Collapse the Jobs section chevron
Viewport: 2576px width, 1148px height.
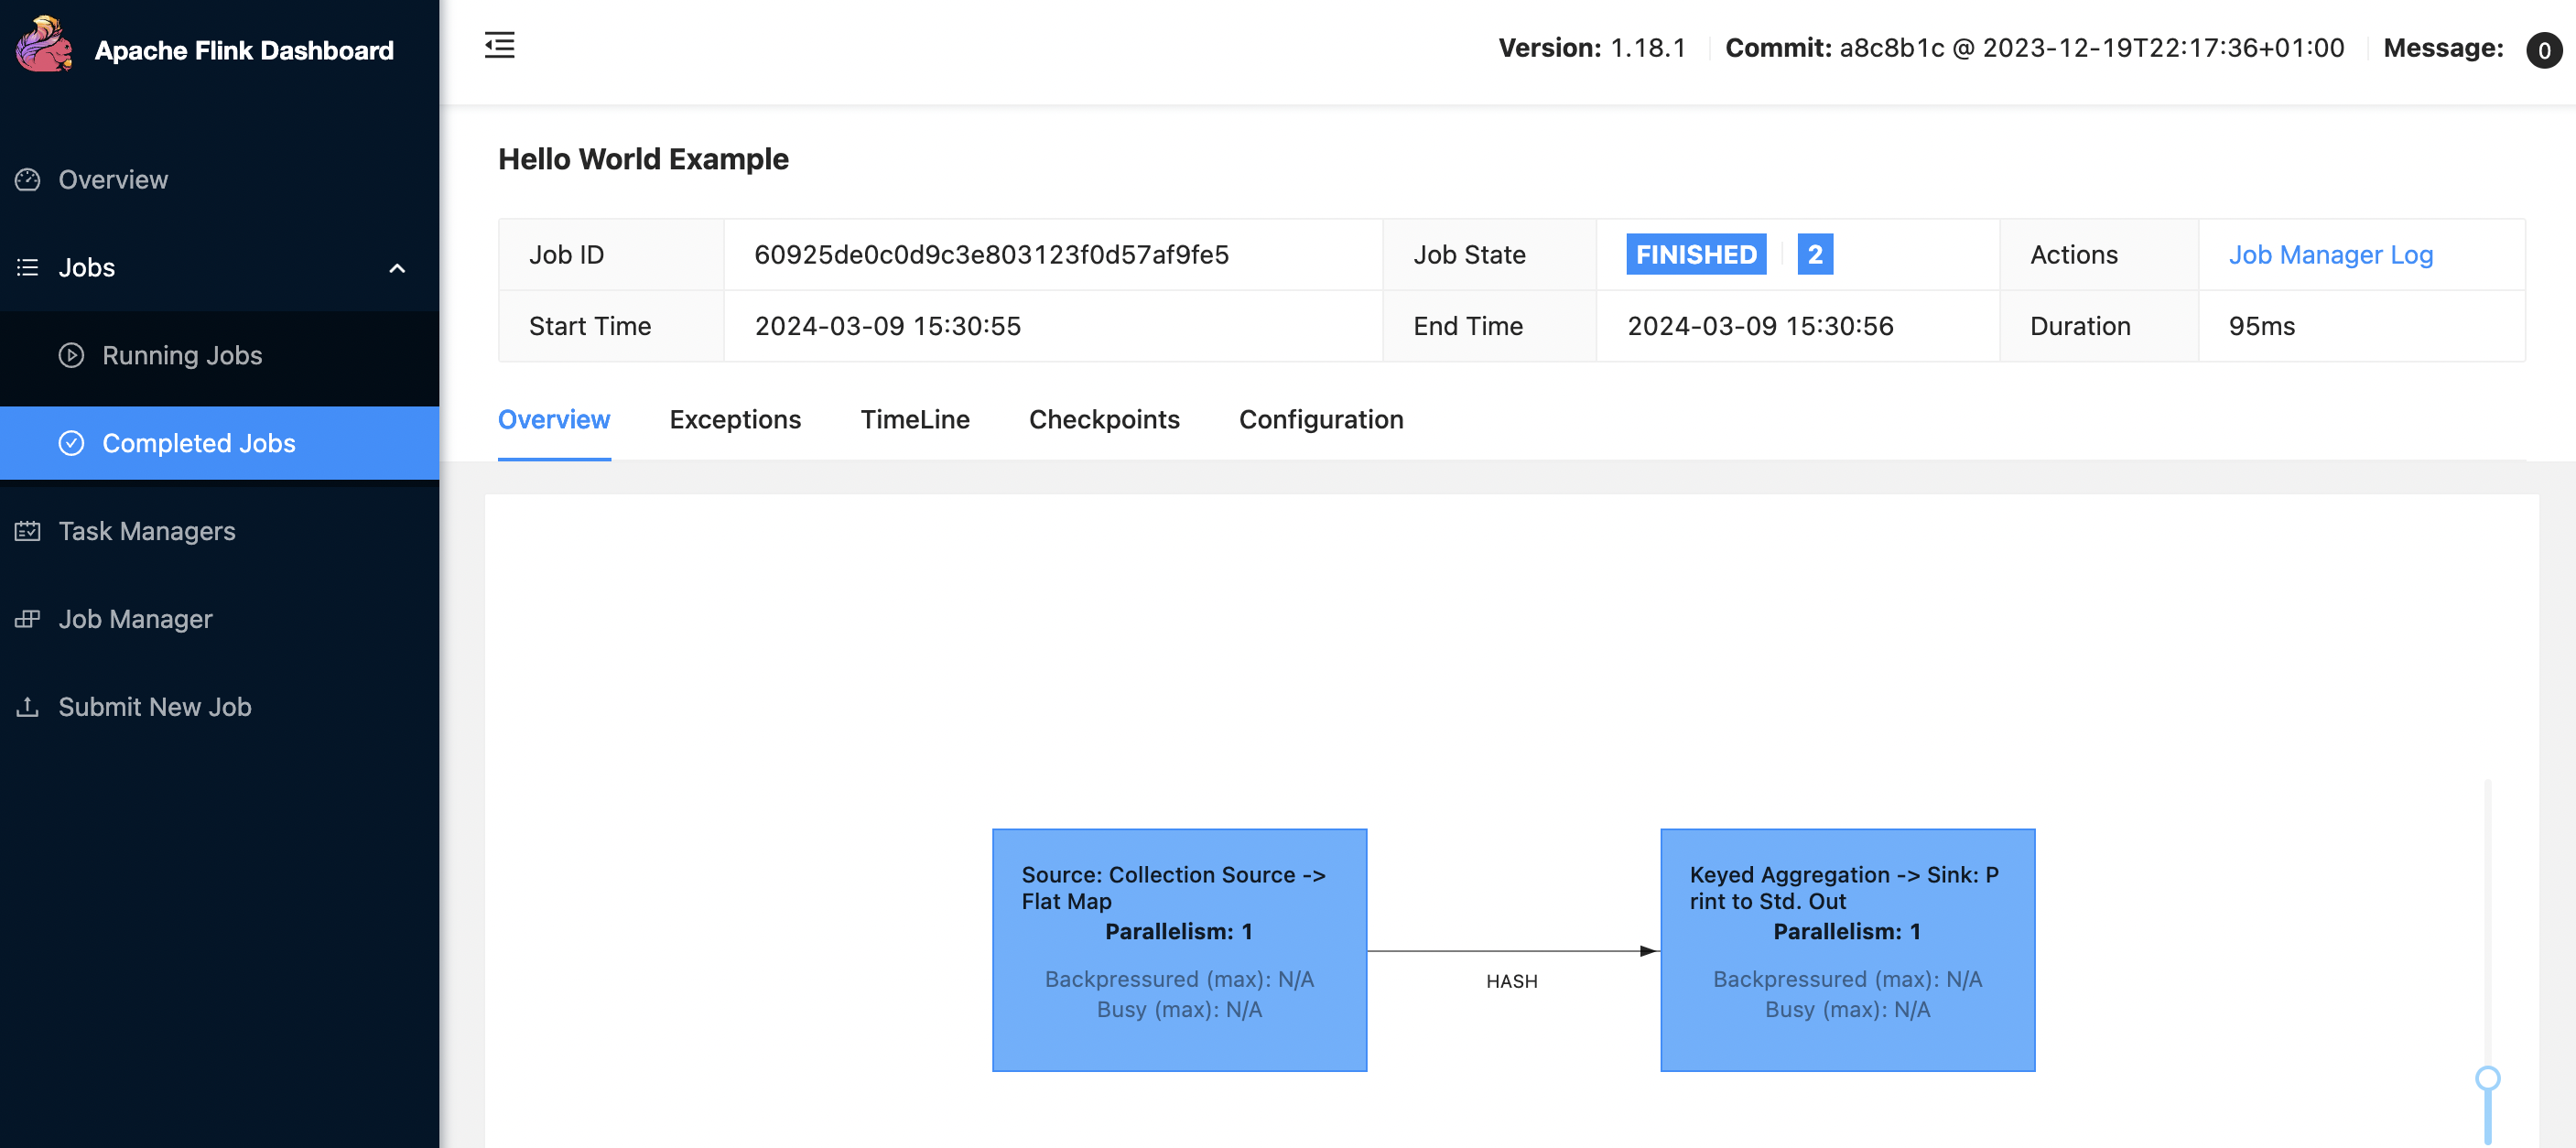pos(397,268)
